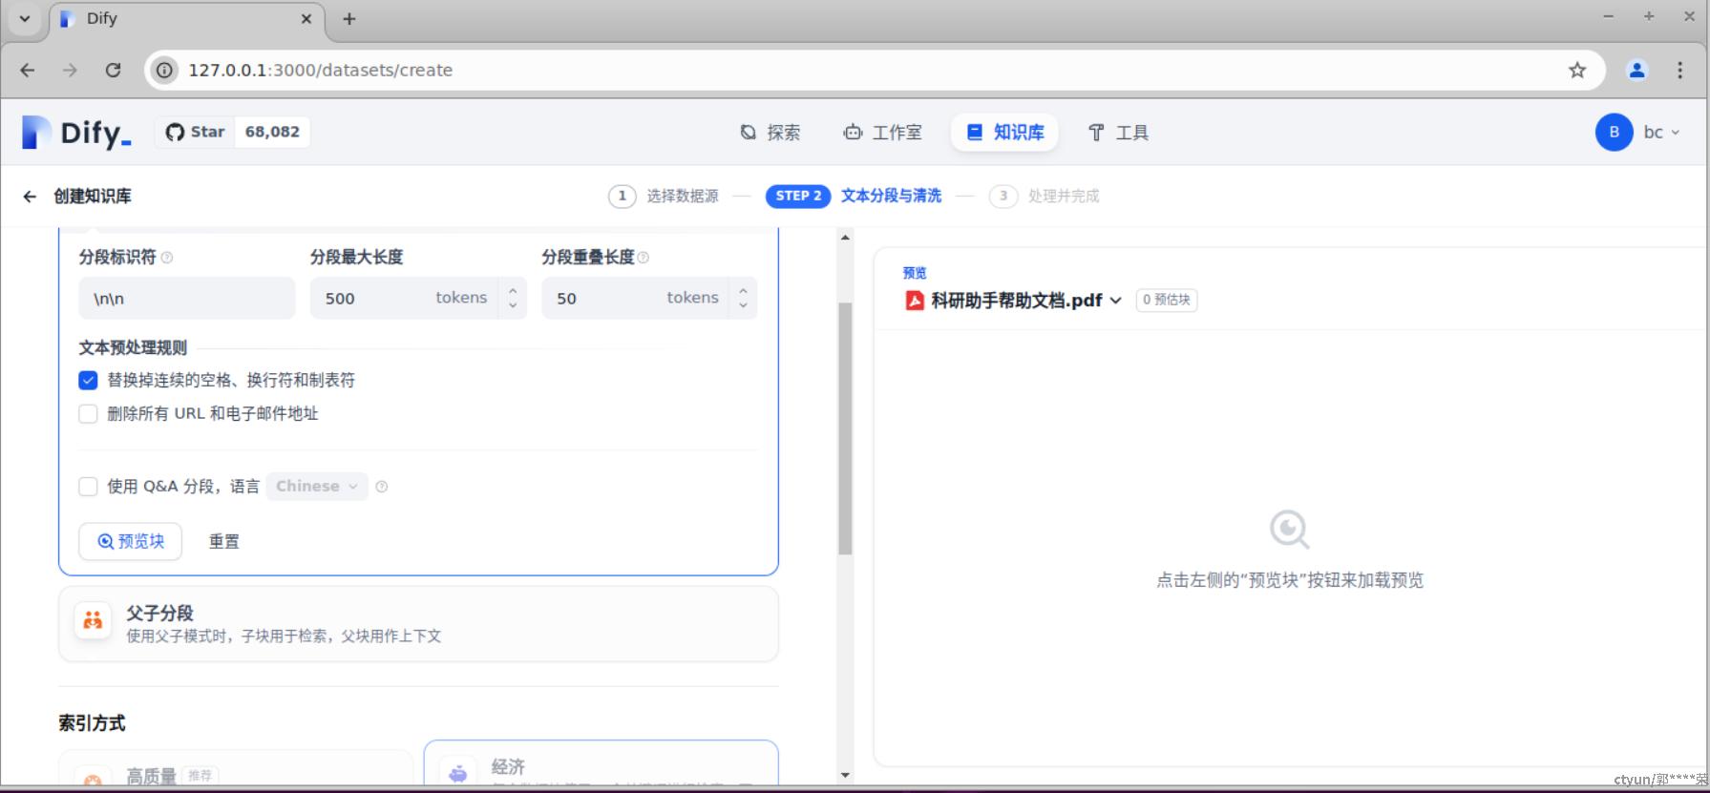
Task: Click the info icon beside Chinese language
Action: pyautogui.click(x=382, y=487)
